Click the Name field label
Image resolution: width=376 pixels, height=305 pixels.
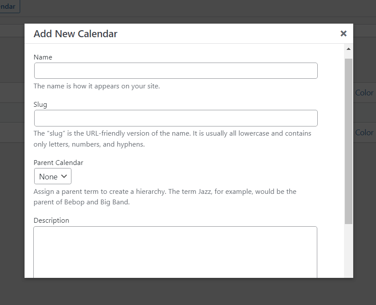point(43,57)
